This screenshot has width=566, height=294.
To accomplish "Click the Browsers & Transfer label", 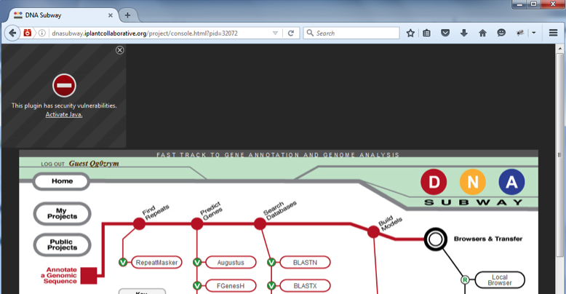I will tap(488, 239).
